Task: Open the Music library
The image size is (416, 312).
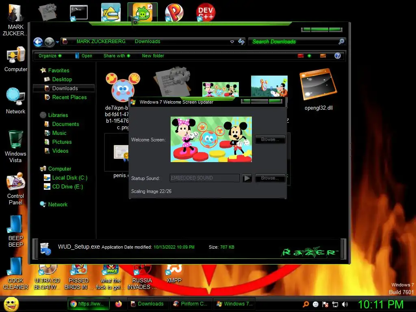Action: pyautogui.click(x=59, y=133)
